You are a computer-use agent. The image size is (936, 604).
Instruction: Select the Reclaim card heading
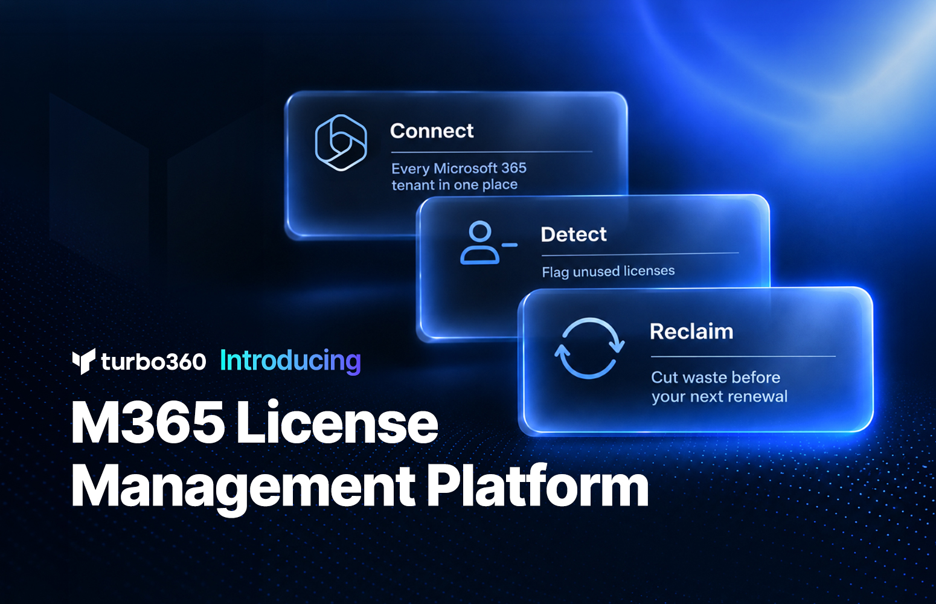691,332
